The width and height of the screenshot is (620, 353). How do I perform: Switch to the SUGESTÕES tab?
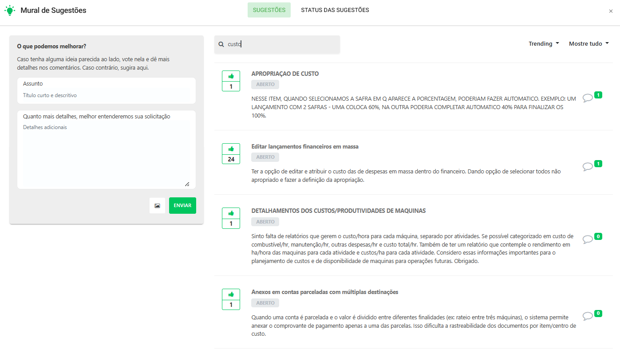coord(269,10)
